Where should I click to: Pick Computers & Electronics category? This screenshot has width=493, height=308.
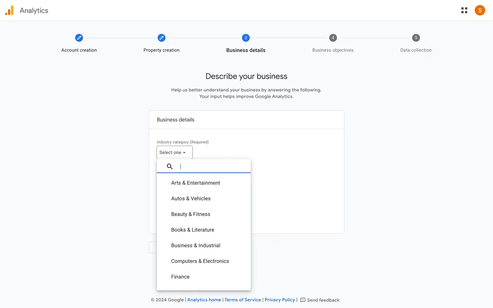tap(200, 261)
